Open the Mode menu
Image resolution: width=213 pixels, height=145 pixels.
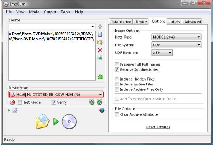pos(34,12)
